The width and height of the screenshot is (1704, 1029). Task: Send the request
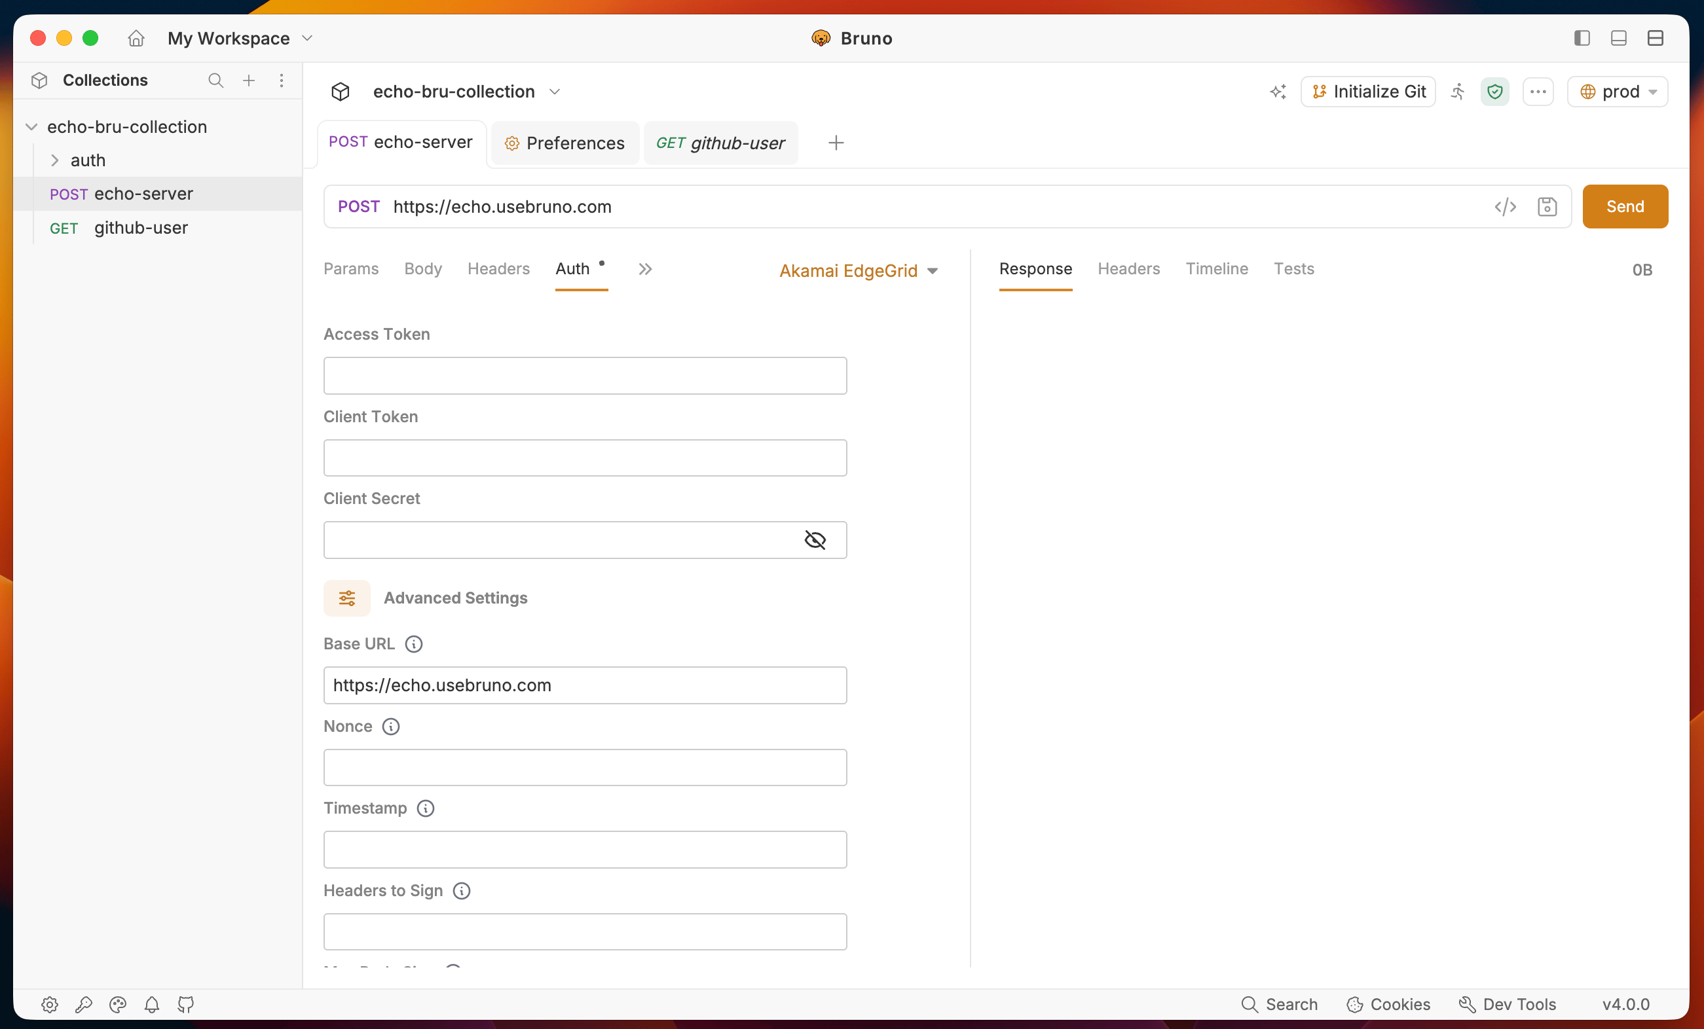(1625, 207)
